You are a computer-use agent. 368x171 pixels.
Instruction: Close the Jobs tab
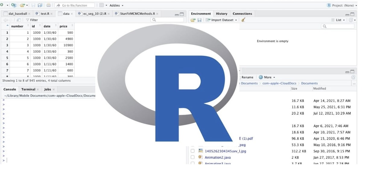(x=54, y=89)
